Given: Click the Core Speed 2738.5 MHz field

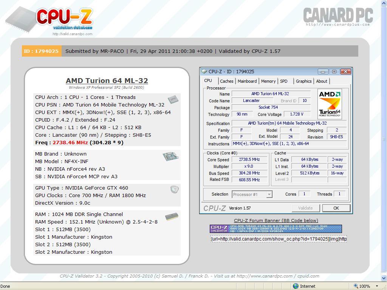Looking at the screenshot, I should coord(249,160).
